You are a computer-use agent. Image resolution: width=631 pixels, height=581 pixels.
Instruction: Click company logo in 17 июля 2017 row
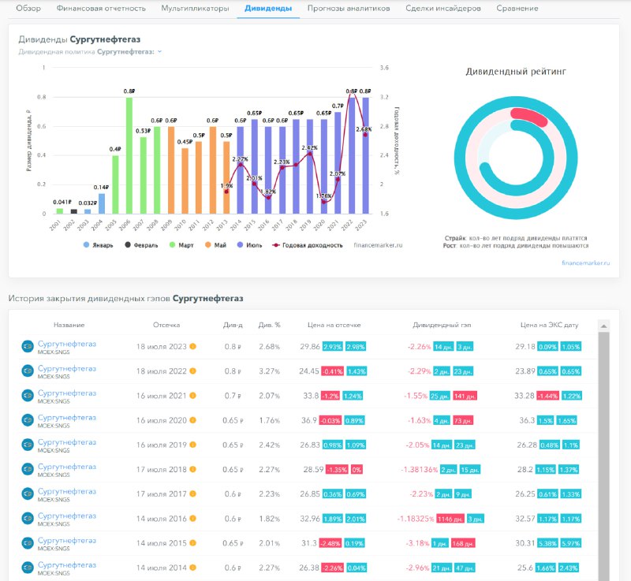pos(28,493)
